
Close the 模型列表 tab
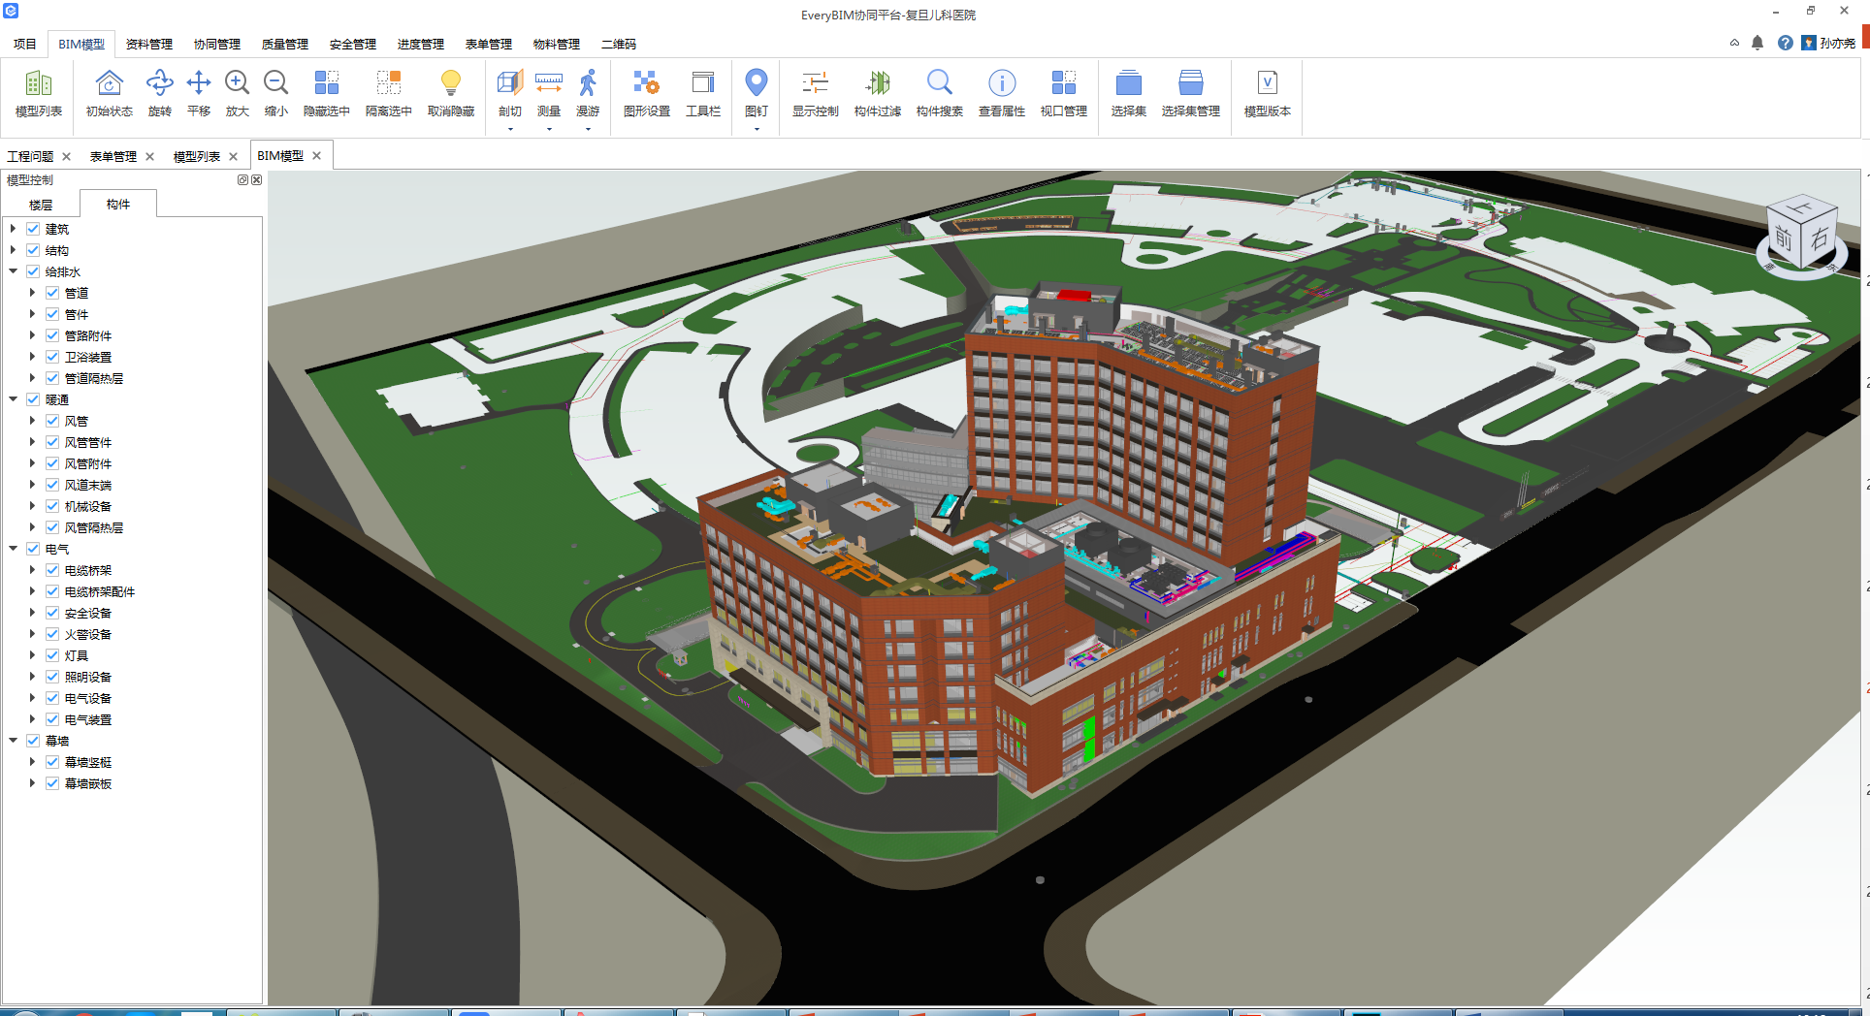(233, 156)
